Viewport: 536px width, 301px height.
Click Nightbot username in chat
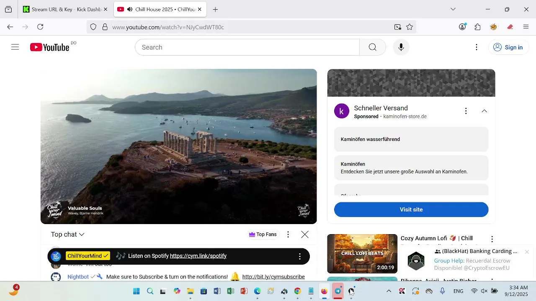point(78,277)
